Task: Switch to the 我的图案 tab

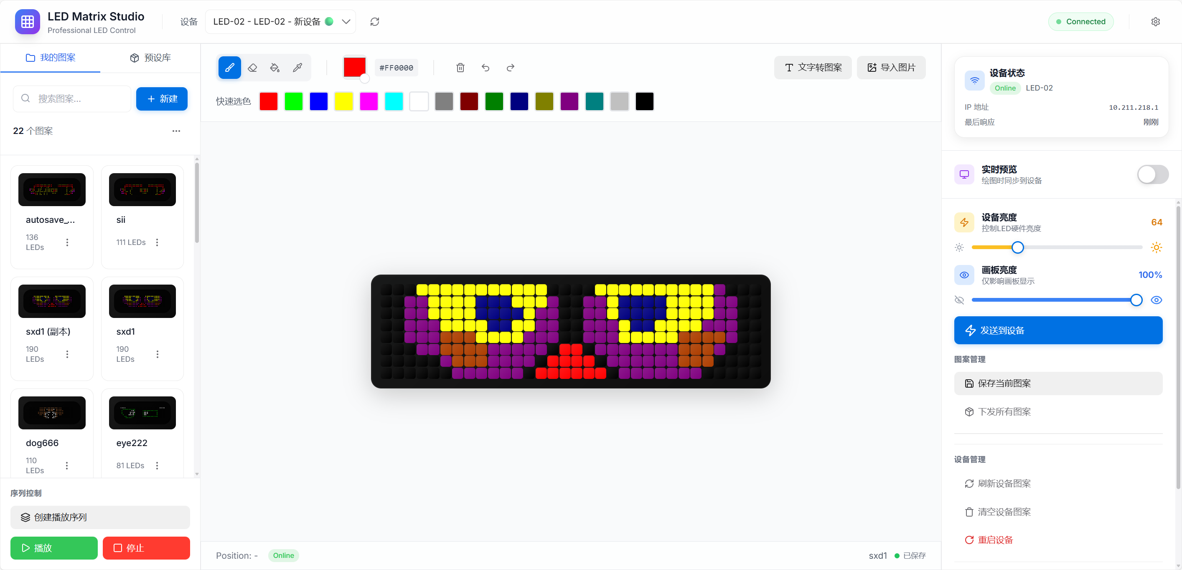Action: 51,58
